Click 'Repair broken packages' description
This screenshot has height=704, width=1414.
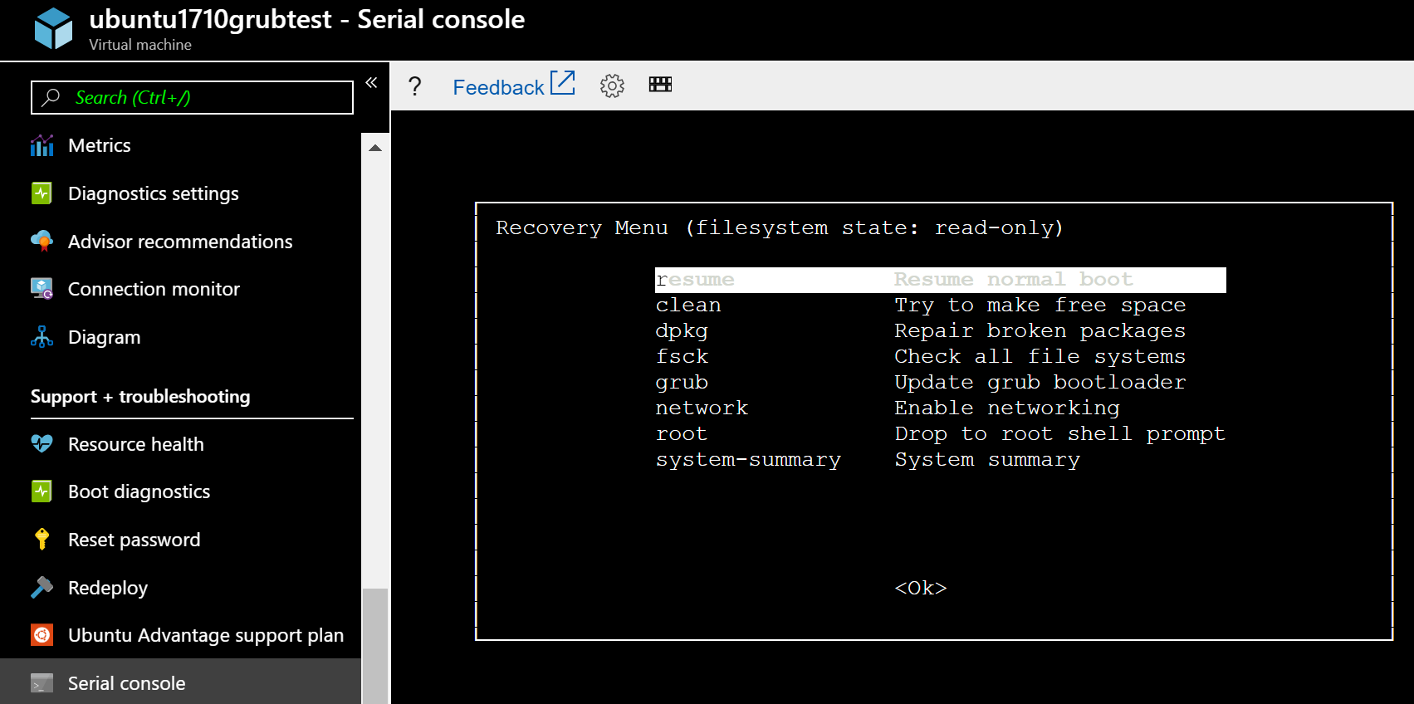(x=1040, y=331)
